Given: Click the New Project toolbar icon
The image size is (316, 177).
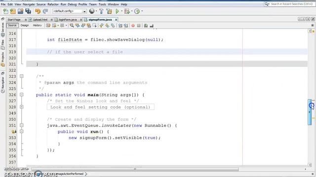Looking at the screenshot, I should tap(13, 11).
